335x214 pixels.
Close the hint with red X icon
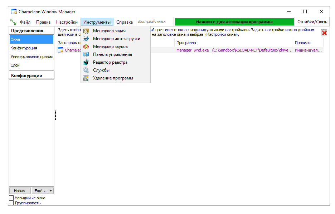[324, 33]
